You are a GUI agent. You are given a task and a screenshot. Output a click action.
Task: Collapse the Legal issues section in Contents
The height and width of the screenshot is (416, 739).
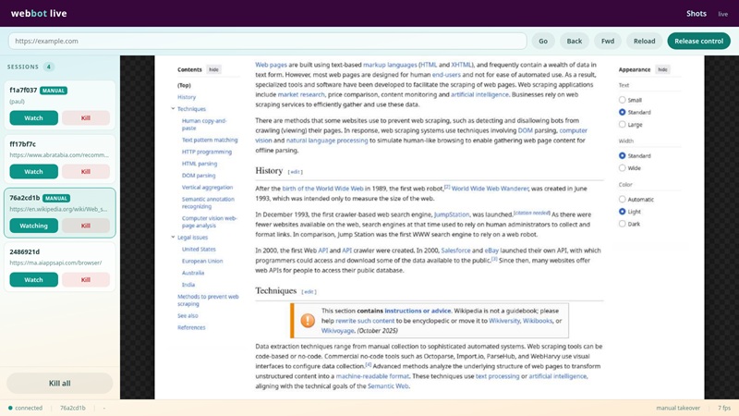click(173, 238)
